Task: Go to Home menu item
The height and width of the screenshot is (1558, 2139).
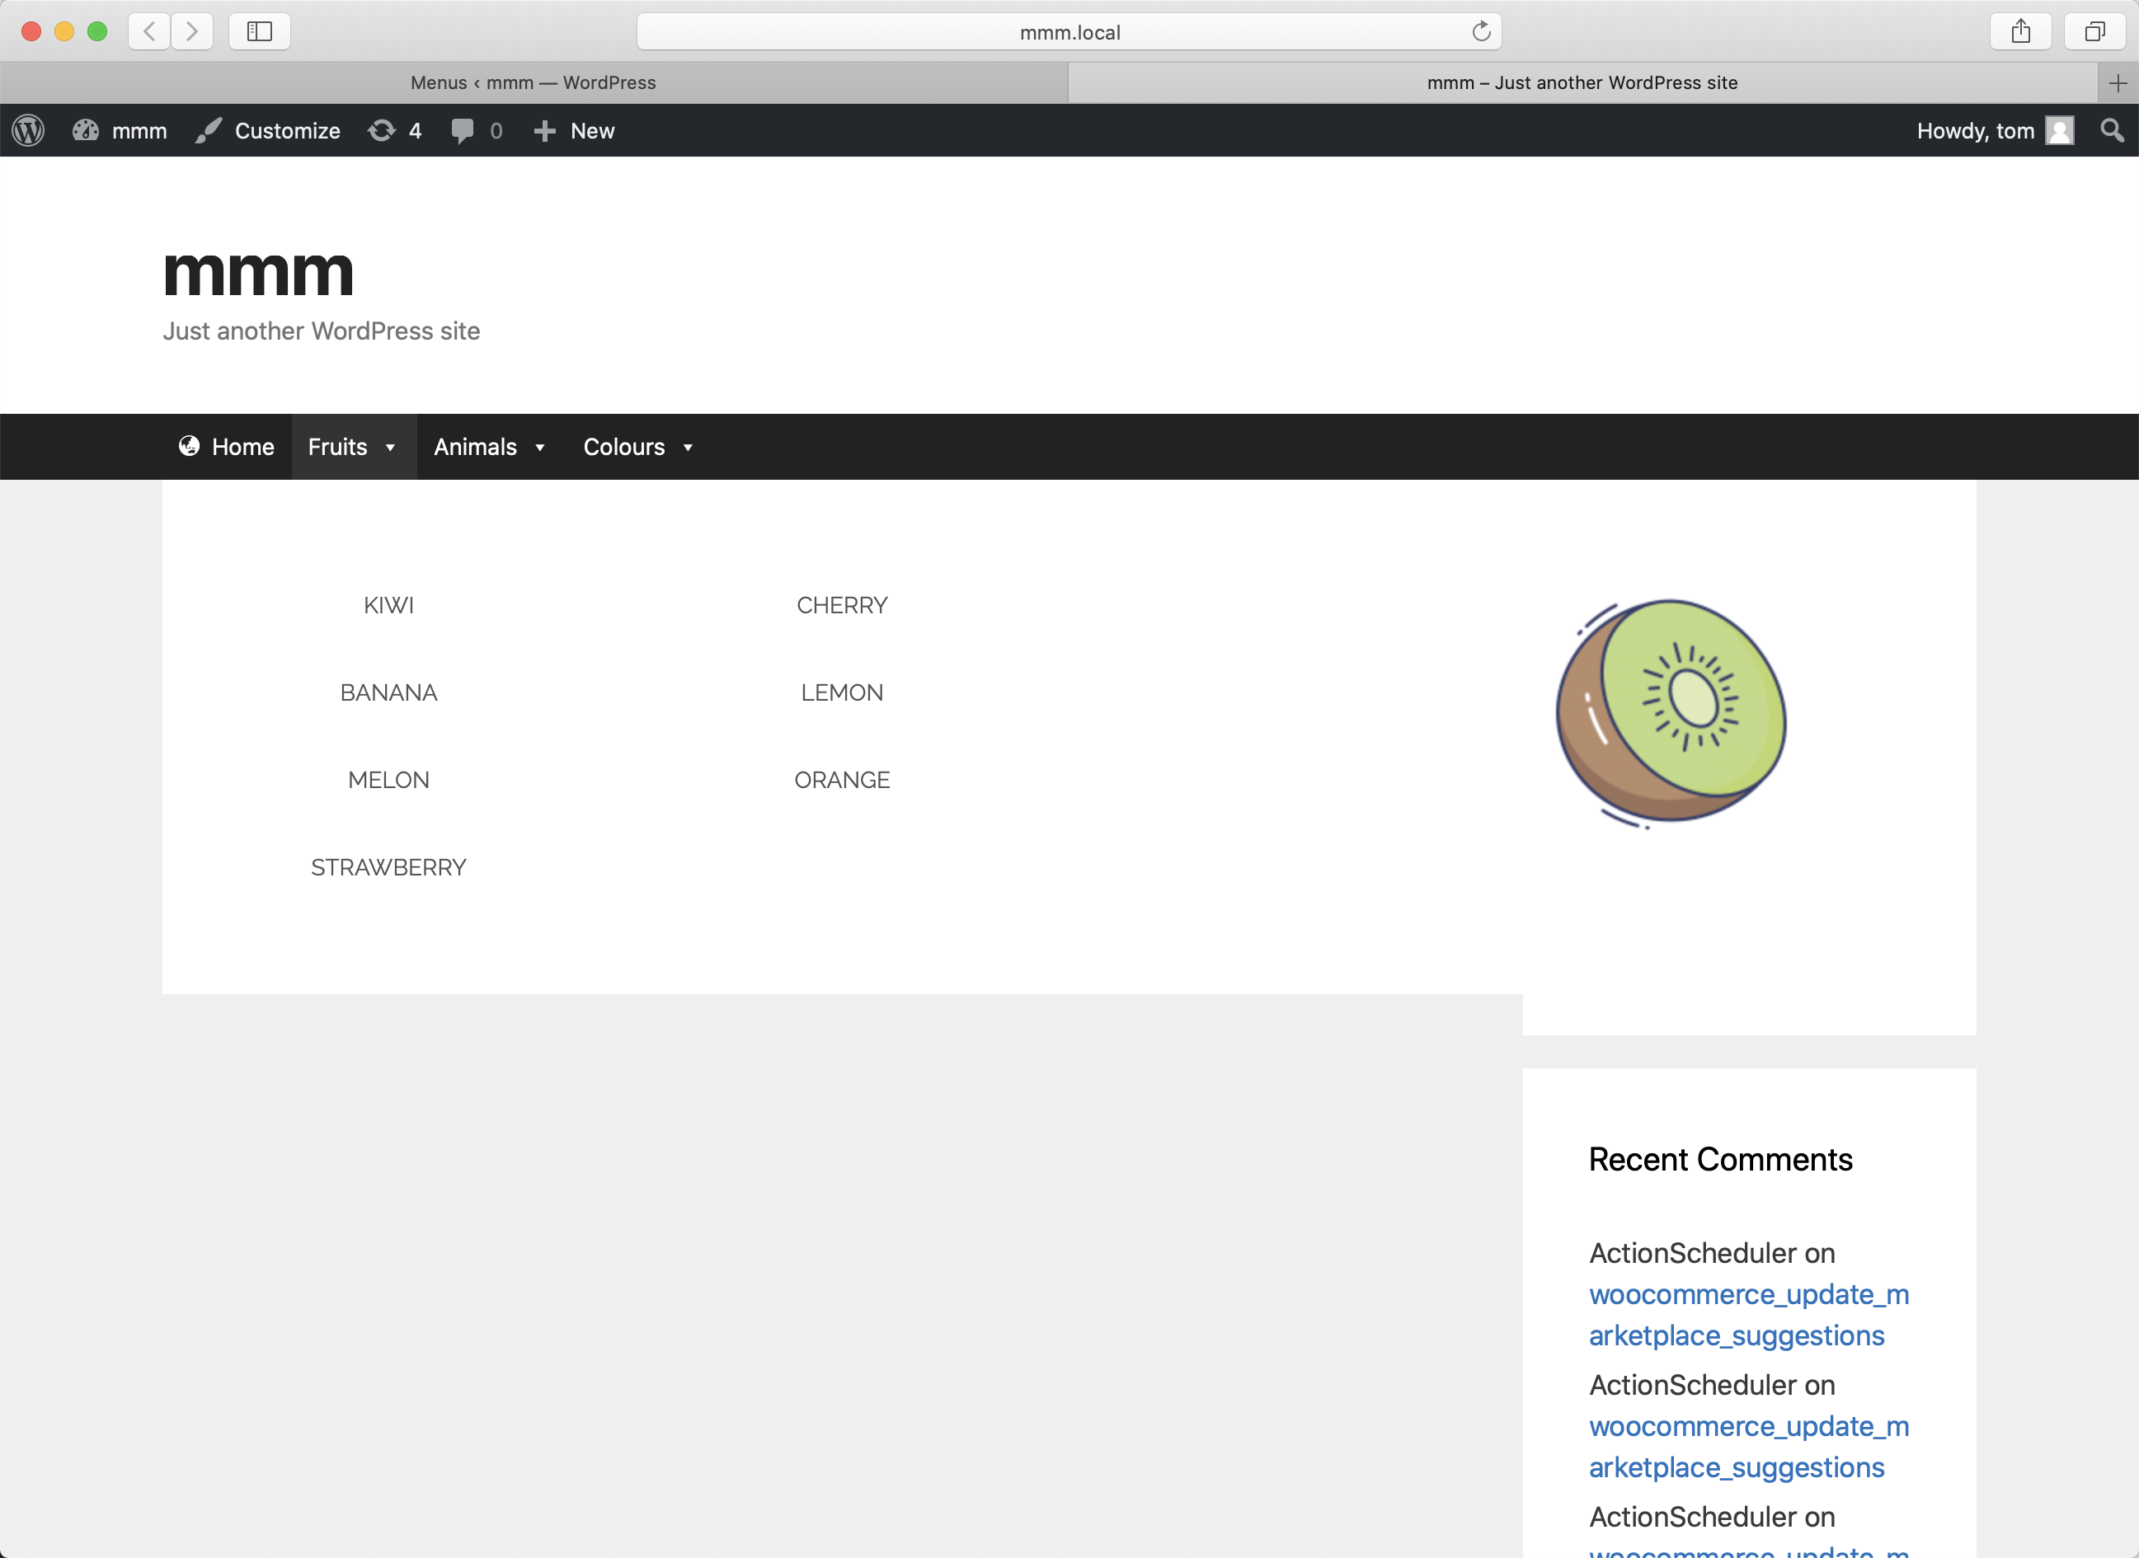Action: tap(226, 447)
